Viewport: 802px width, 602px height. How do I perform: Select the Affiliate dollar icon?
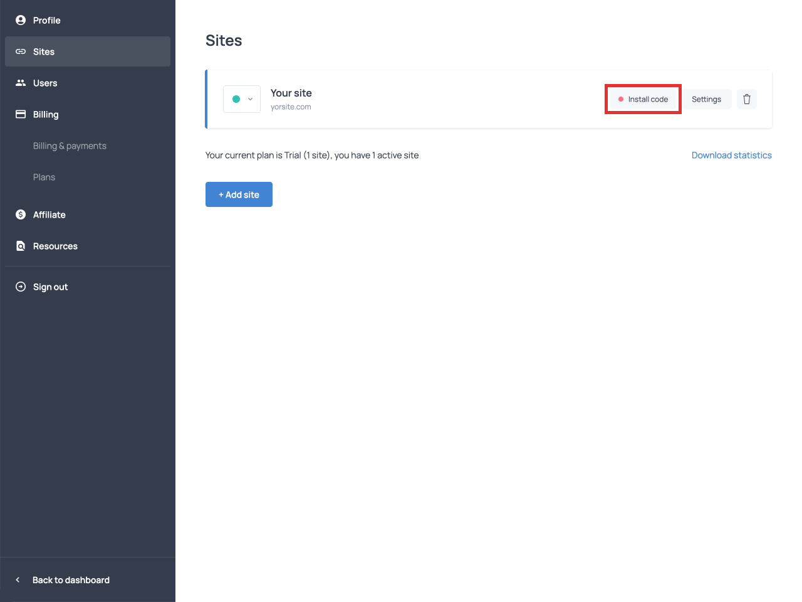click(x=20, y=214)
